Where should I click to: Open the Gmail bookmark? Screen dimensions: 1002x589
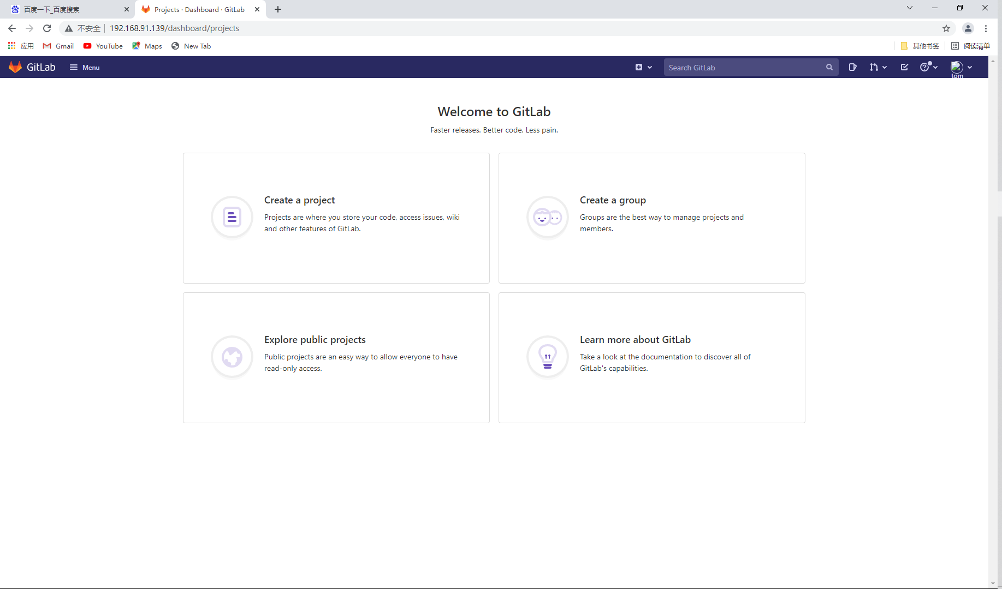point(58,46)
